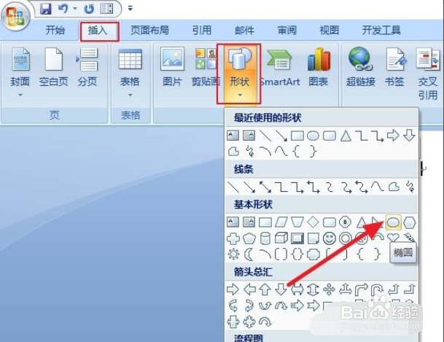Image resolution: width=444 pixels, height=342 pixels.
Task: Collapse the 形状 shapes dropdown
Action: (240, 74)
